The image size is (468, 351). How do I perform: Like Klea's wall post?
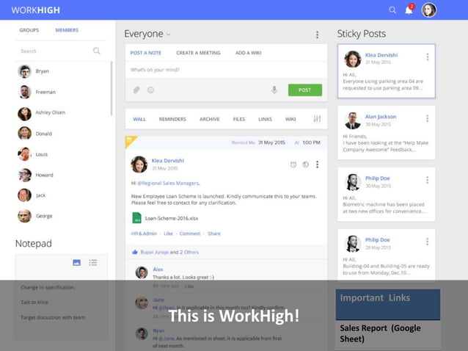168,234
